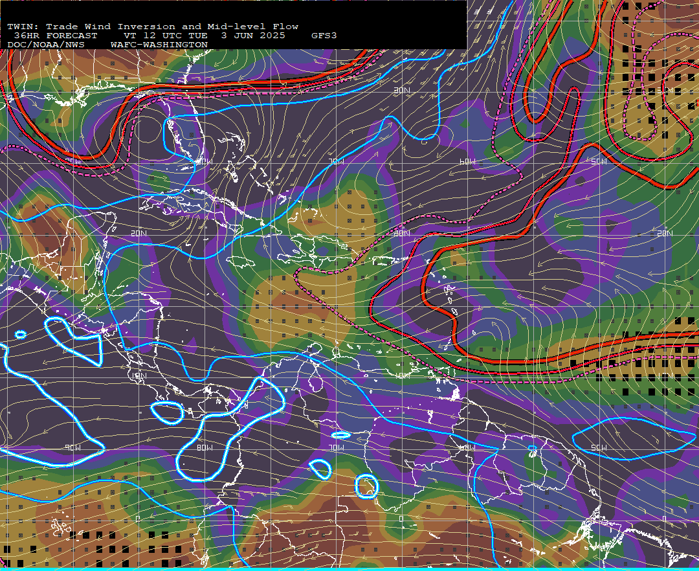The width and height of the screenshot is (699, 571).
Task: Select the "36HR FORECAST" header text
Action: 55,36
